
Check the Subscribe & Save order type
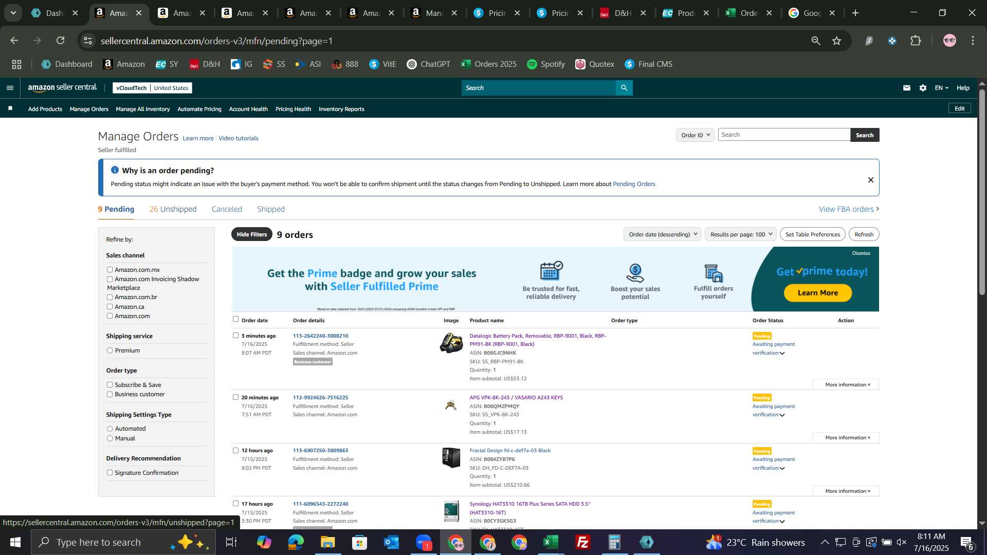pos(109,385)
